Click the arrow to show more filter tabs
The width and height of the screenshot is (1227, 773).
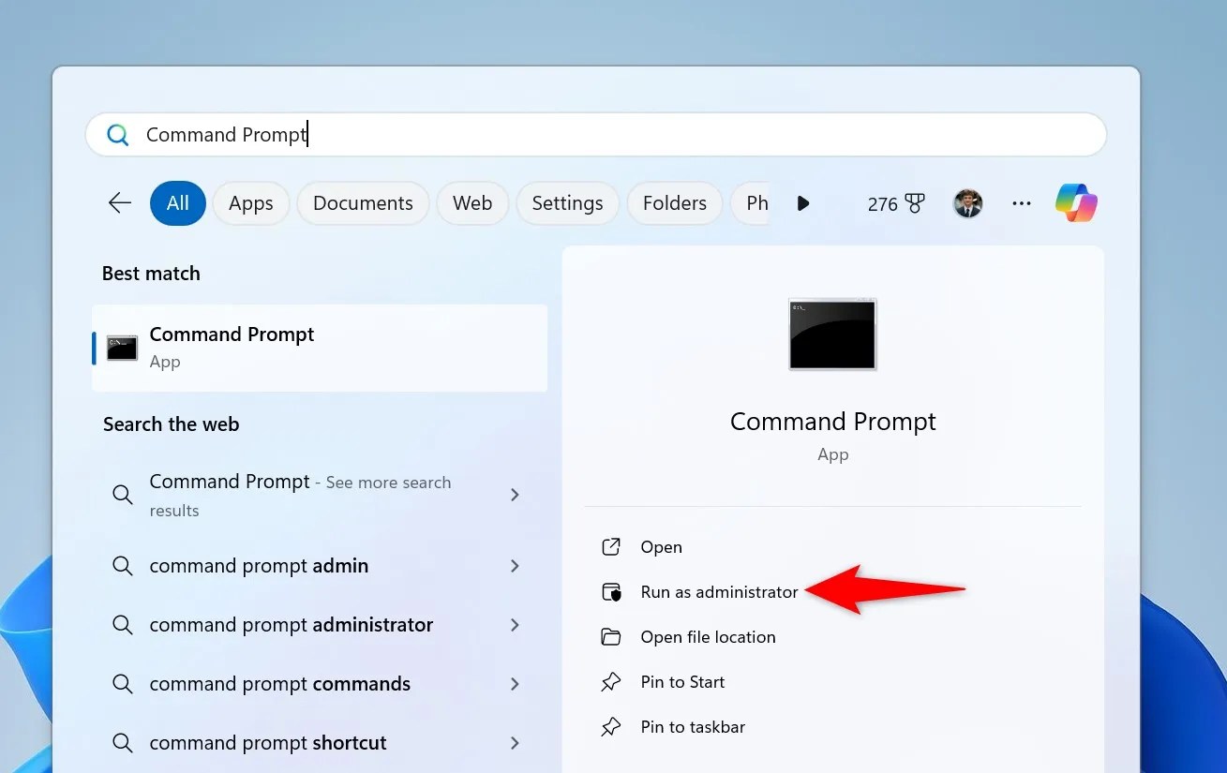(x=803, y=202)
